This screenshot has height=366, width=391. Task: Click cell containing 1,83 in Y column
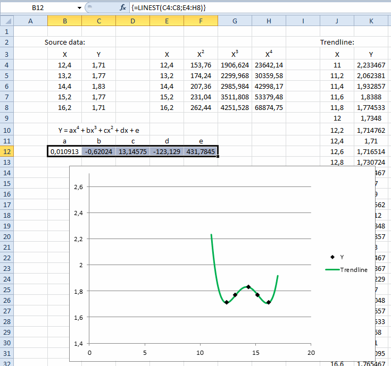(x=99, y=87)
